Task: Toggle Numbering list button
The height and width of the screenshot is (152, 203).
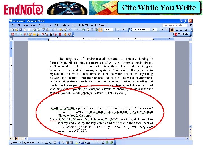Action: coord(177,30)
